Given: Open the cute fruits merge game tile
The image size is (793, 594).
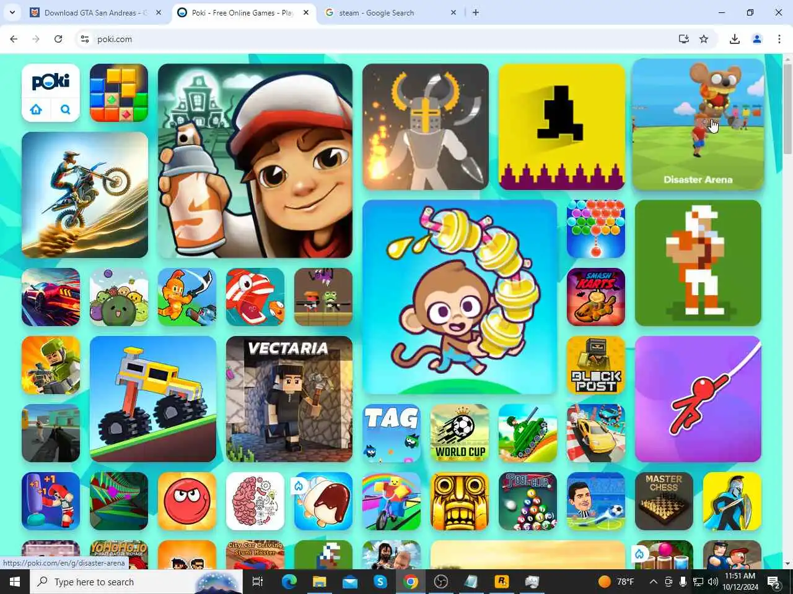Looking at the screenshot, I should (x=119, y=297).
